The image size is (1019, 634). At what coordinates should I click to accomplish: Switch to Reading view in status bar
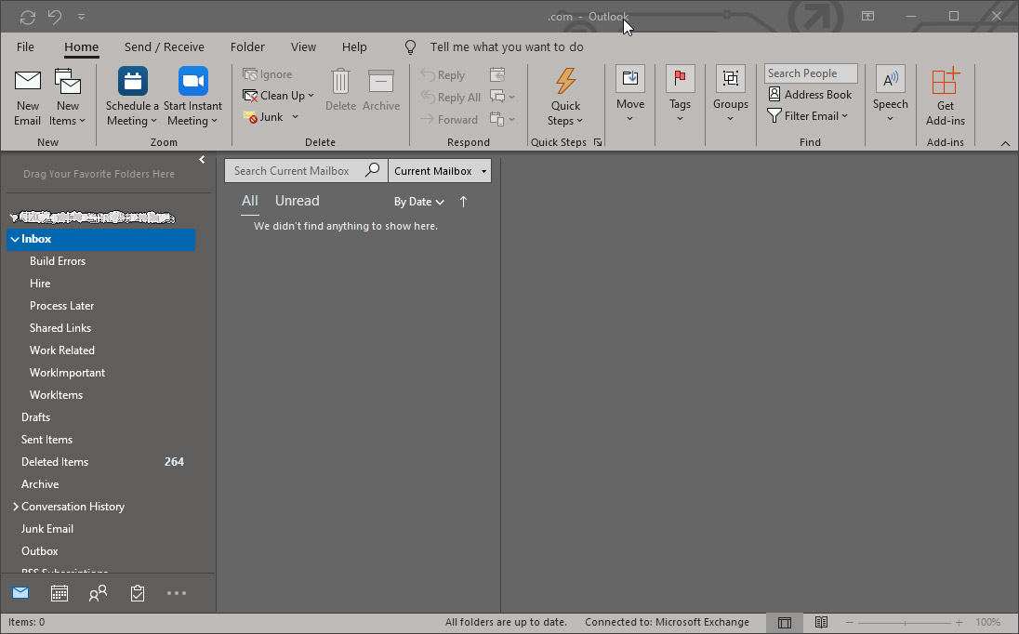point(822,622)
